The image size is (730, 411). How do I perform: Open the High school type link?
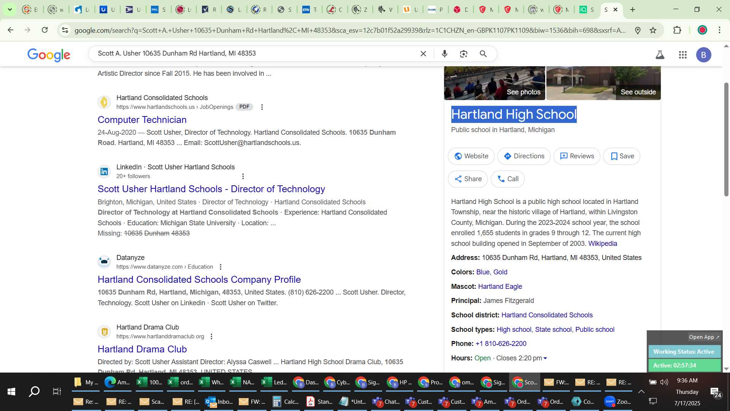point(514,330)
